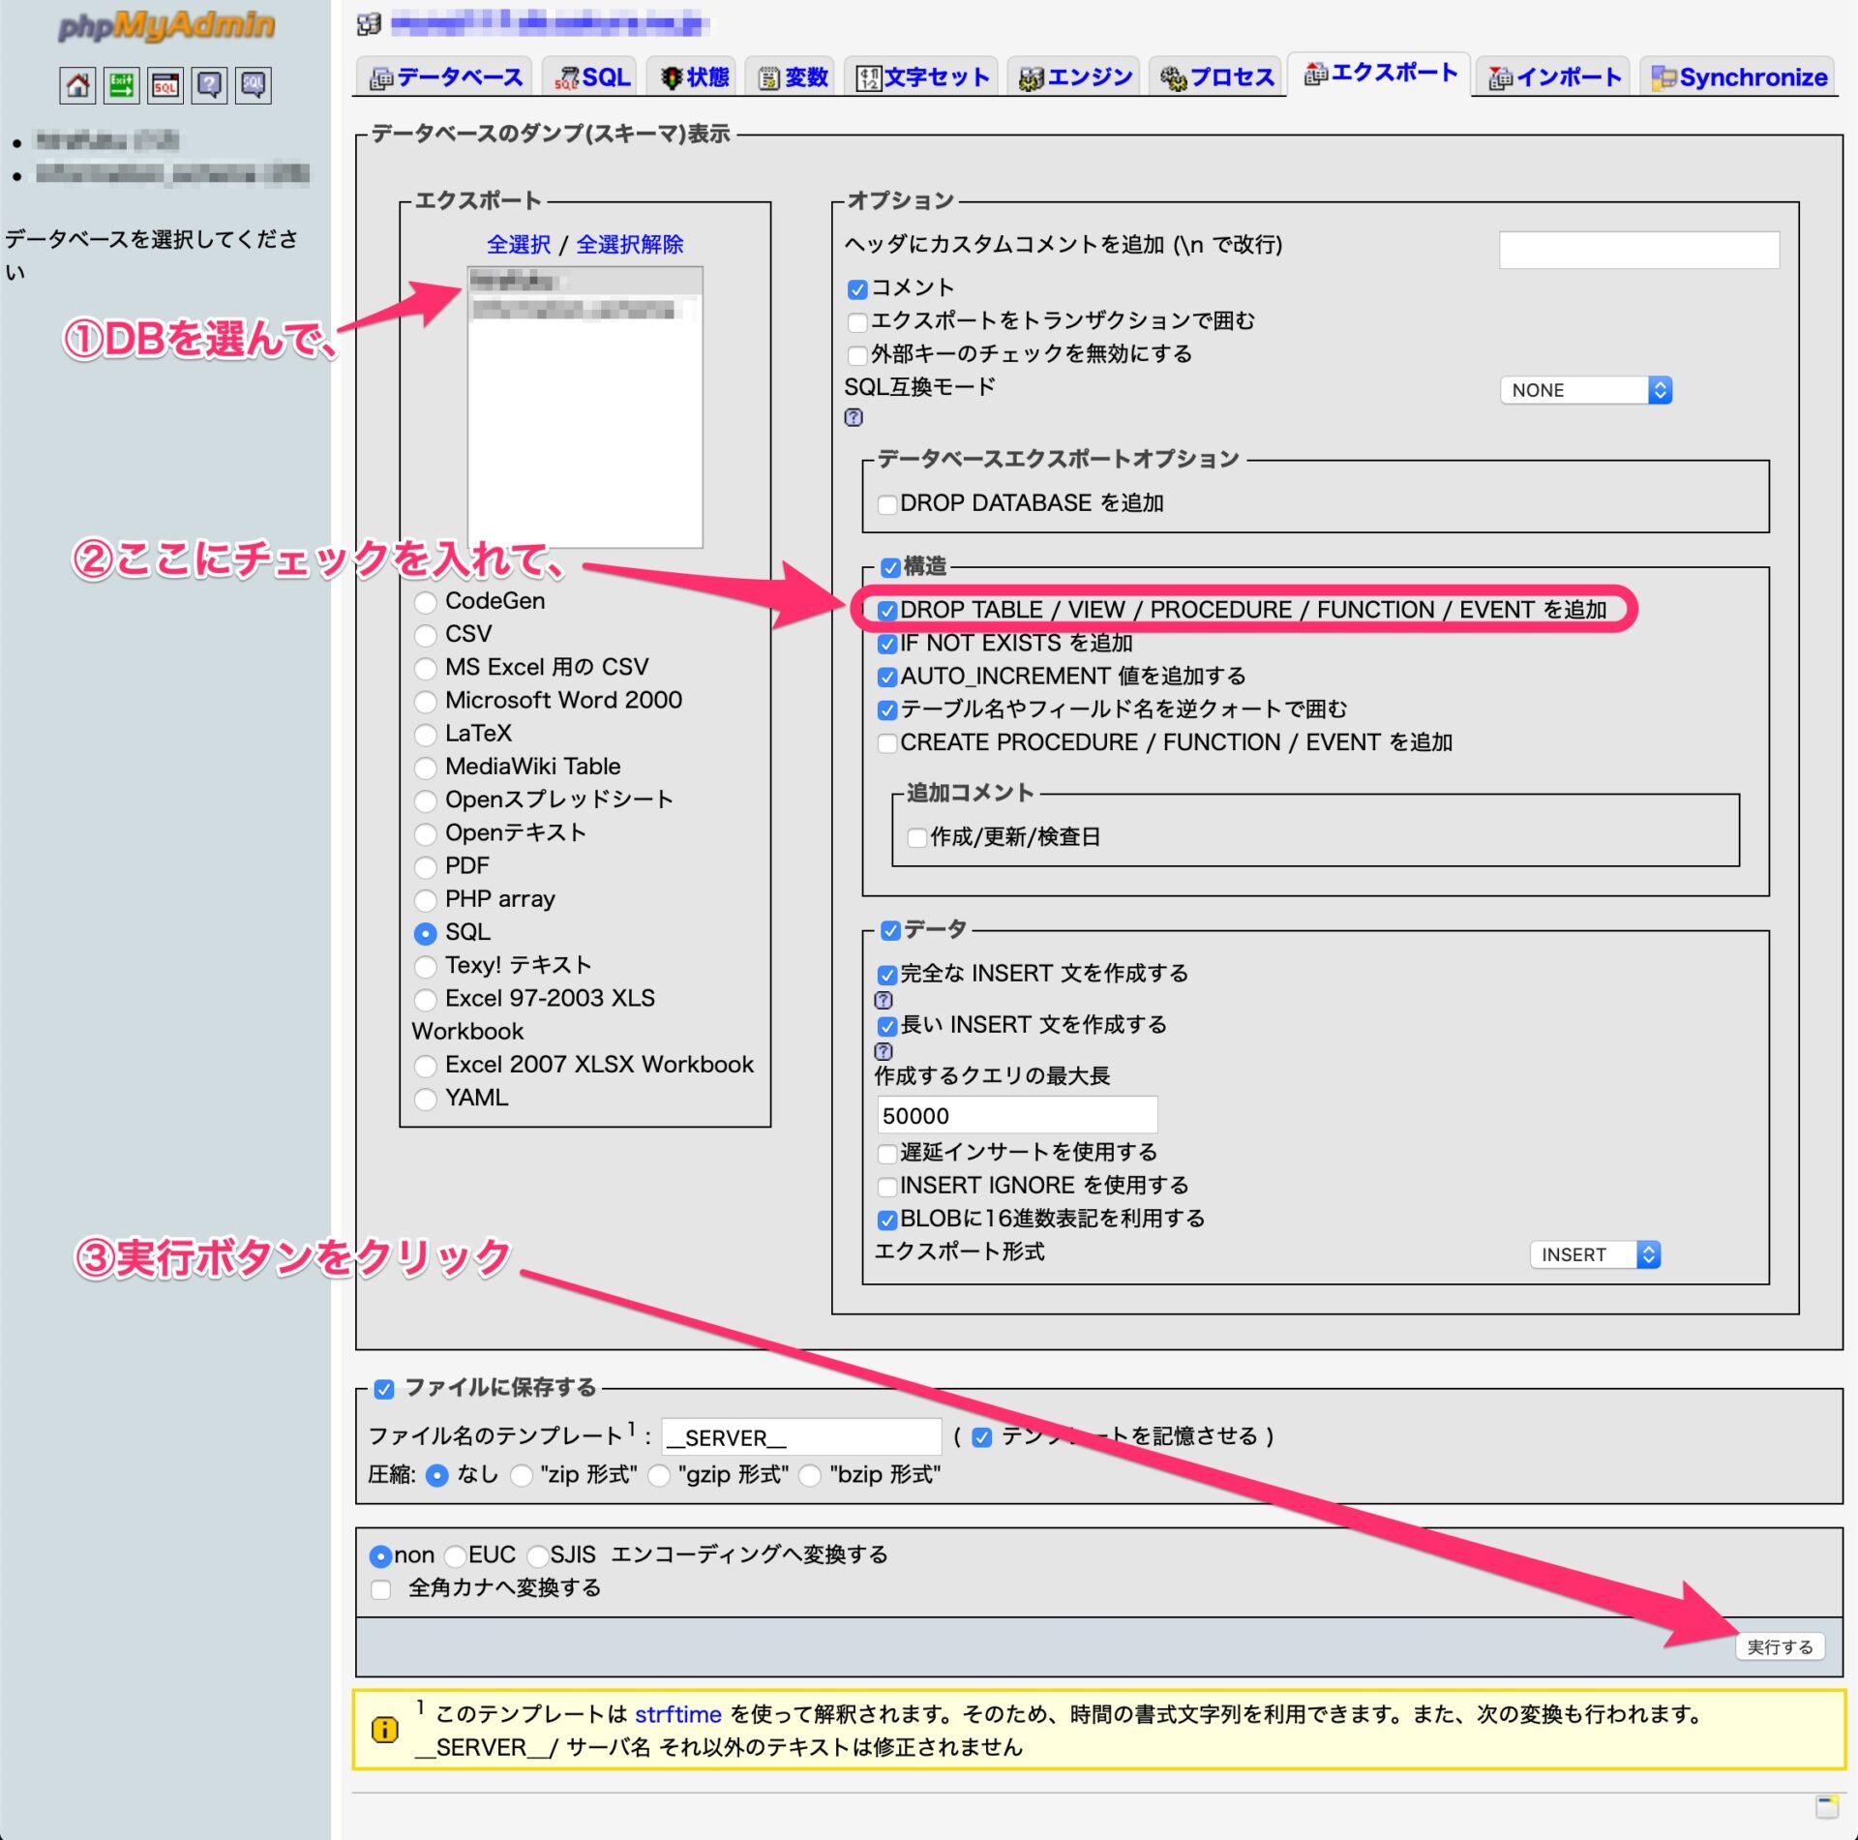Switch to the インポート tab
Image resolution: width=1858 pixels, height=1840 pixels.
[x=1554, y=77]
